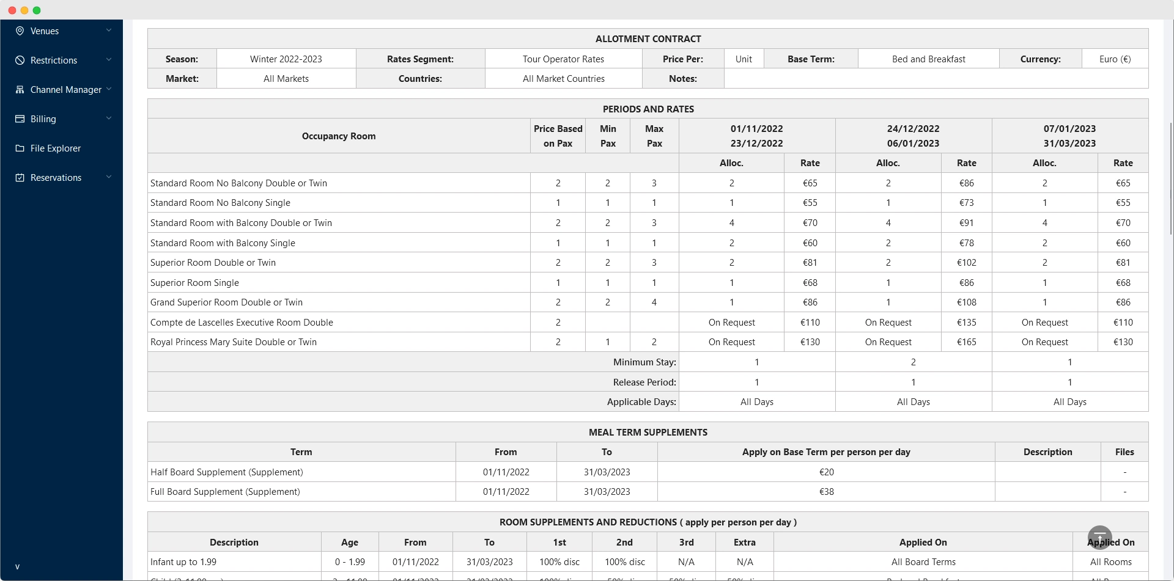1174x581 pixels.
Task: Click the File Explorer folder icon
Action: [x=20, y=148]
